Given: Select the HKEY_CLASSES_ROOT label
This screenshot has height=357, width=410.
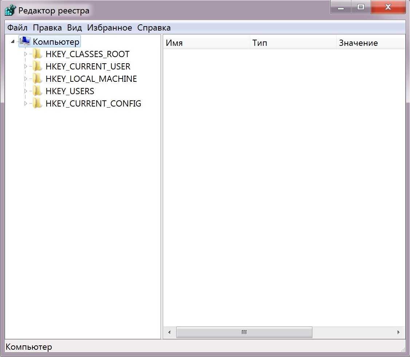Looking at the screenshot, I should 87,54.
